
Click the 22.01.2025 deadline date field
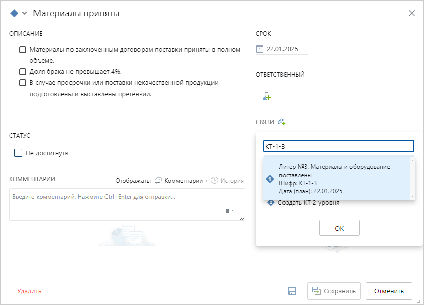click(282, 49)
